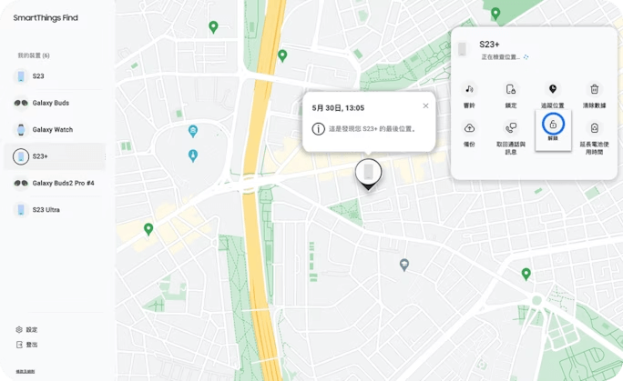Click Extend battery life (延長電池使用時間) icon
Viewport: 623px width, 381px height.
click(x=594, y=128)
